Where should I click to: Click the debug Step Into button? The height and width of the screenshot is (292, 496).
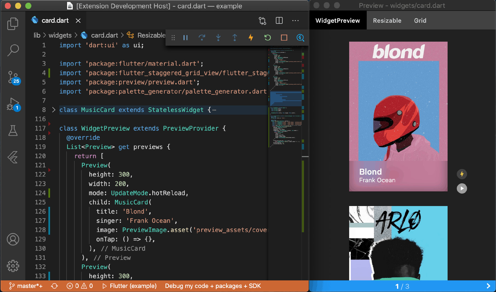[x=218, y=38]
